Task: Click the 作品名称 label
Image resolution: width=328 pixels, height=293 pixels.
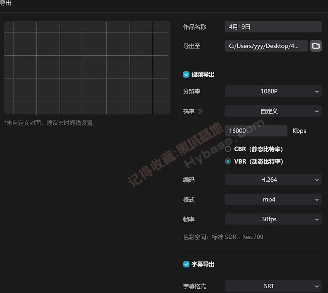Action: [x=194, y=27]
